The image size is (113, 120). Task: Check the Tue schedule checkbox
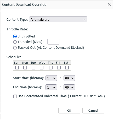pos(33,68)
